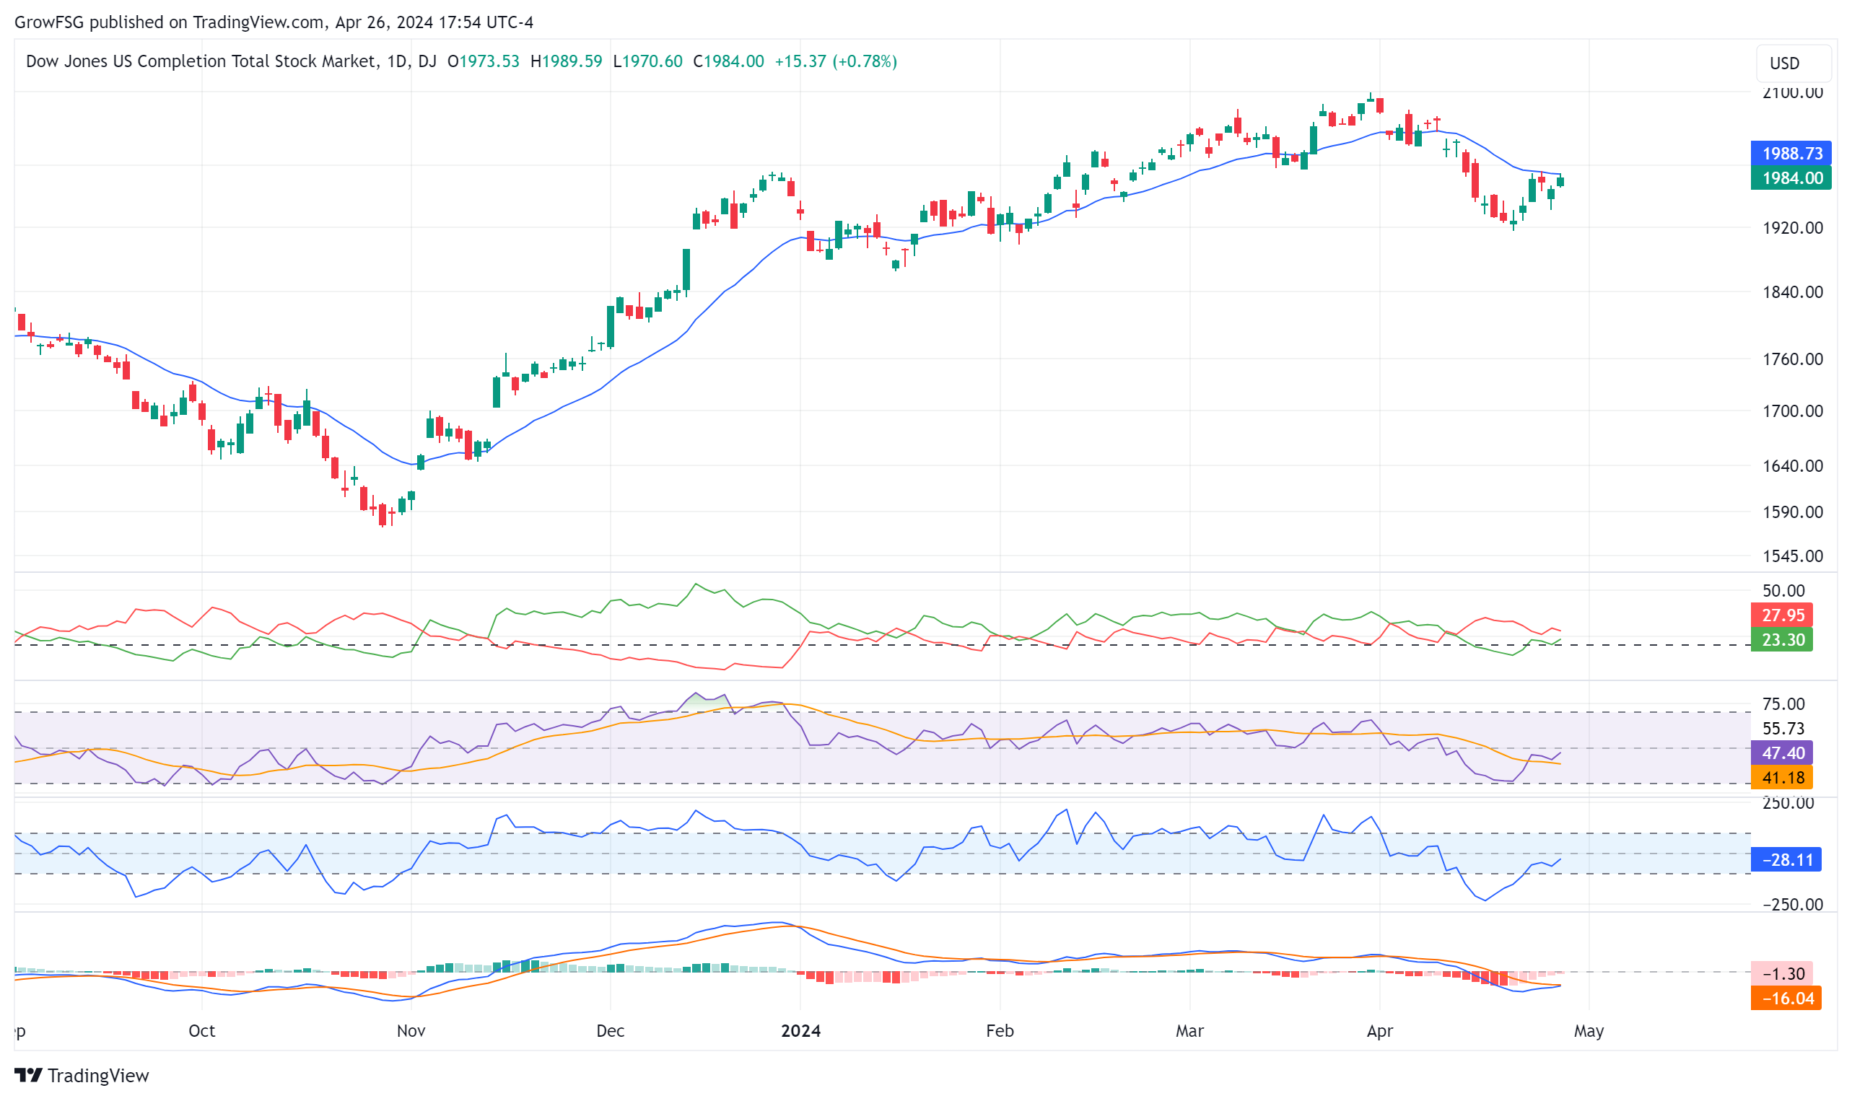Image resolution: width=1852 pixels, height=1101 pixels.
Task: Click the Nov label on time axis
Action: tap(411, 1030)
